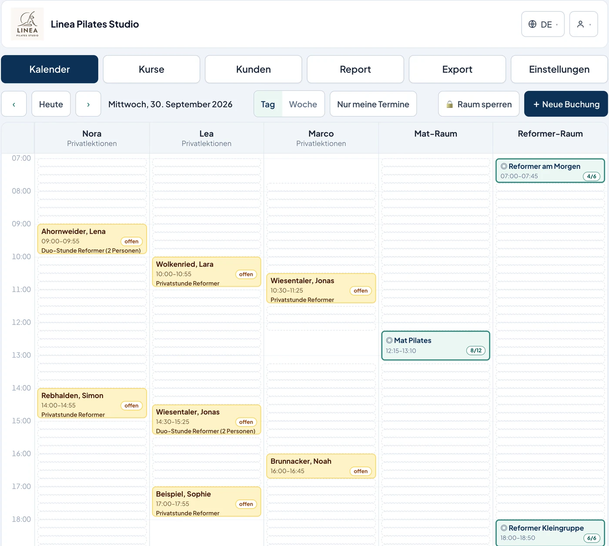The image size is (609, 546).
Task: Open Beispiel, Sophie 17:00 appointment
Action: (207, 502)
